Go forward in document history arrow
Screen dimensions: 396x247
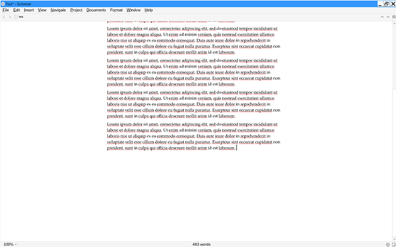pos(10,17)
